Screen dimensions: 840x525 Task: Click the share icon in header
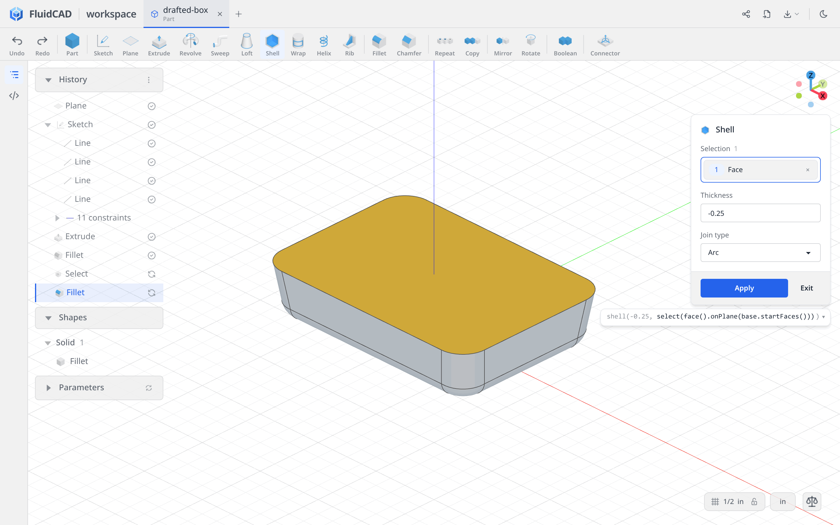(746, 14)
